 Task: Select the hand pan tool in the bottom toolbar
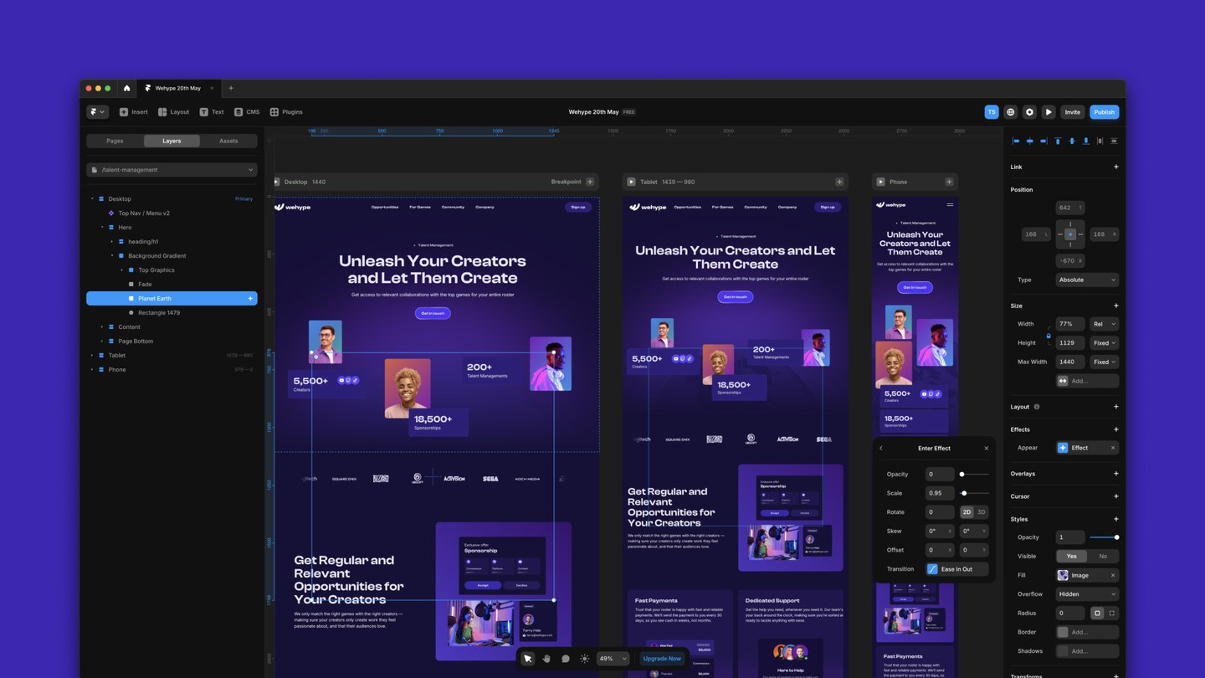pos(546,659)
